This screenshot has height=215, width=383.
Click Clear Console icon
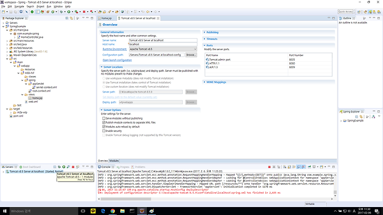pos(285,167)
